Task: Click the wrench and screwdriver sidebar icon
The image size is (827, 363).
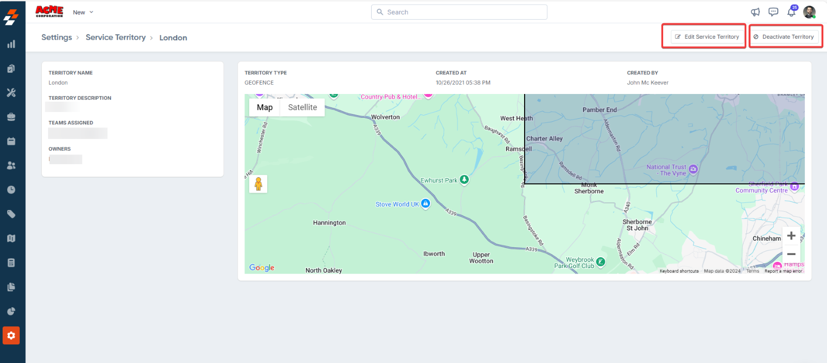Action: pos(11,93)
